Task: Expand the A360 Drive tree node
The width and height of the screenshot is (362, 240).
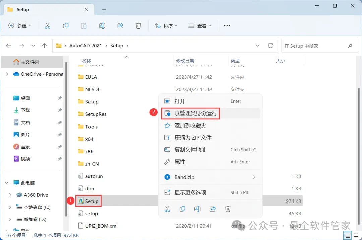Action: 10,195
